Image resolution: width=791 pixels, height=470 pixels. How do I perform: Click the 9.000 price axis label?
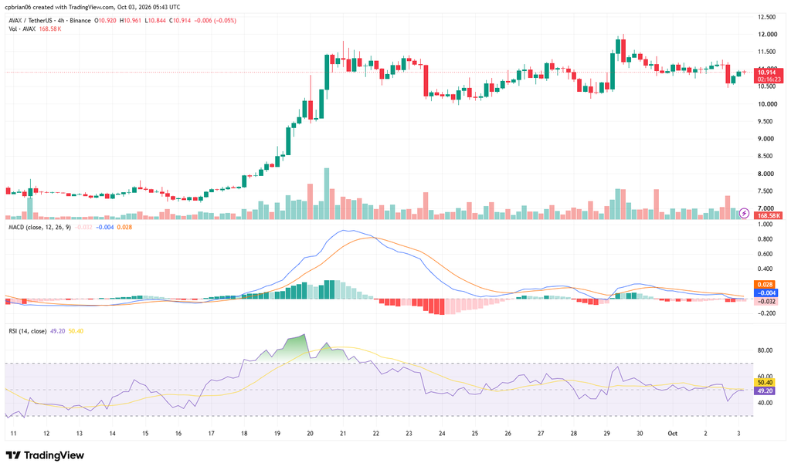[x=767, y=139]
